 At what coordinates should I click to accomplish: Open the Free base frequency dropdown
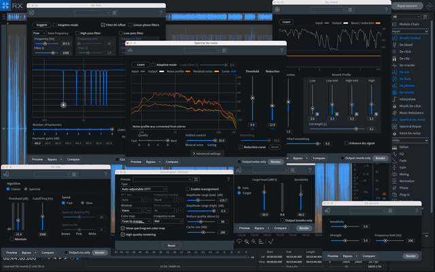(39, 33)
